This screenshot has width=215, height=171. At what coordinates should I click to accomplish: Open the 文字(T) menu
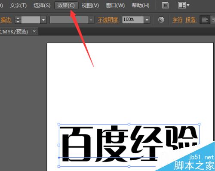[18, 6]
